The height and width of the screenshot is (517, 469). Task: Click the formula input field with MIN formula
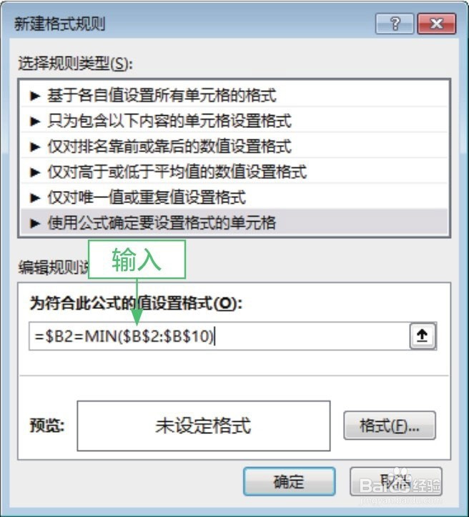point(219,336)
